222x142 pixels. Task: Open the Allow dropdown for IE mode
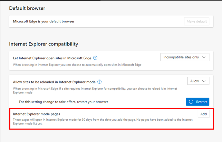[x=198, y=81]
